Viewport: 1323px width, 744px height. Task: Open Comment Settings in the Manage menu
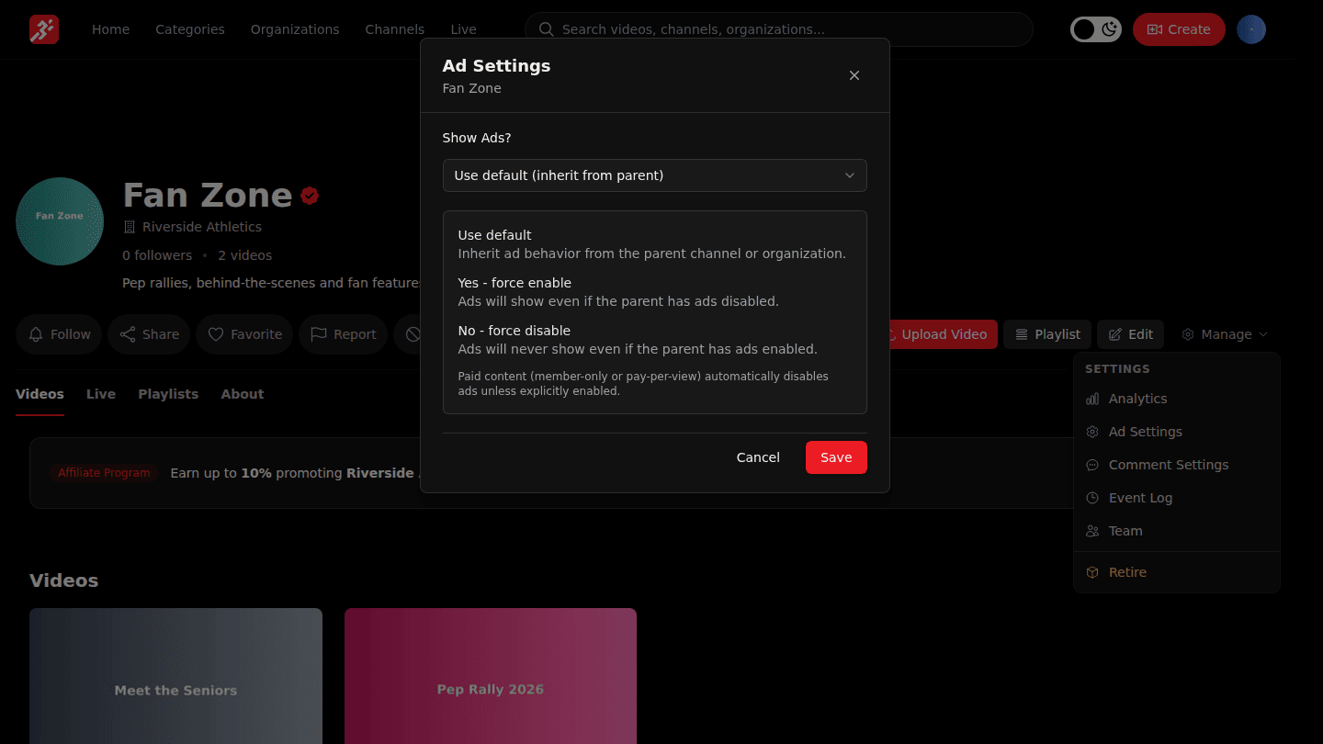click(1177, 465)
